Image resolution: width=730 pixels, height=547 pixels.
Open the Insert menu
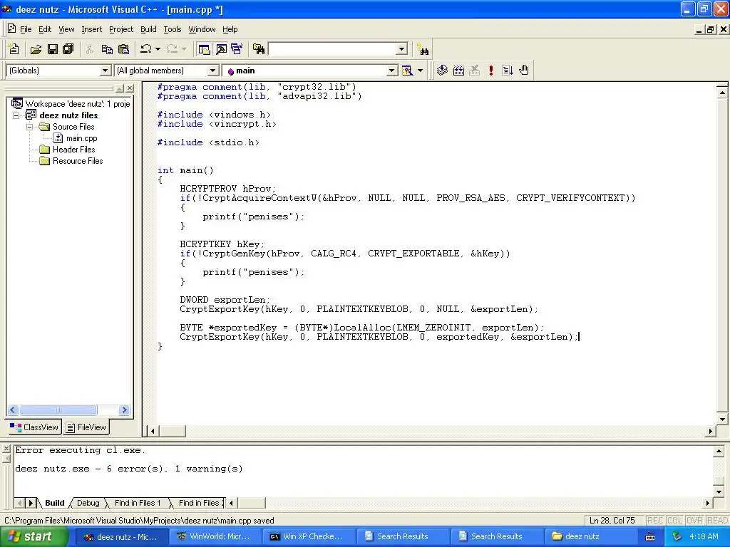pos(91,29)
